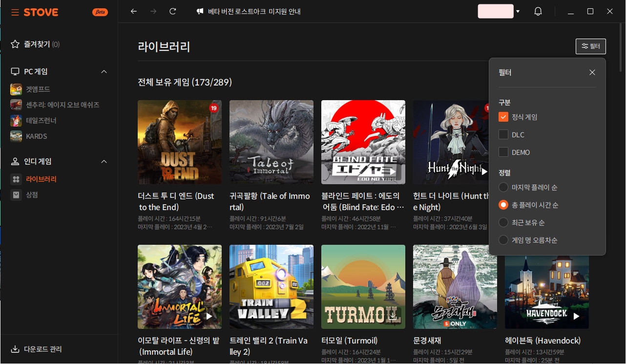This screenshot has width=626, height=364.
Task: Enable the DLC checkbox
Action: (503, 135)
